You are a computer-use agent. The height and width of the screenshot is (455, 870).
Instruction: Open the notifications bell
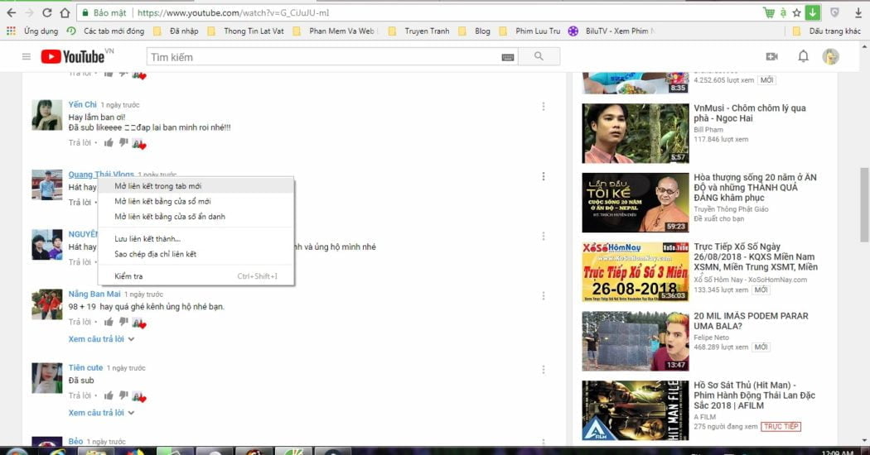[x=803, y=56]
